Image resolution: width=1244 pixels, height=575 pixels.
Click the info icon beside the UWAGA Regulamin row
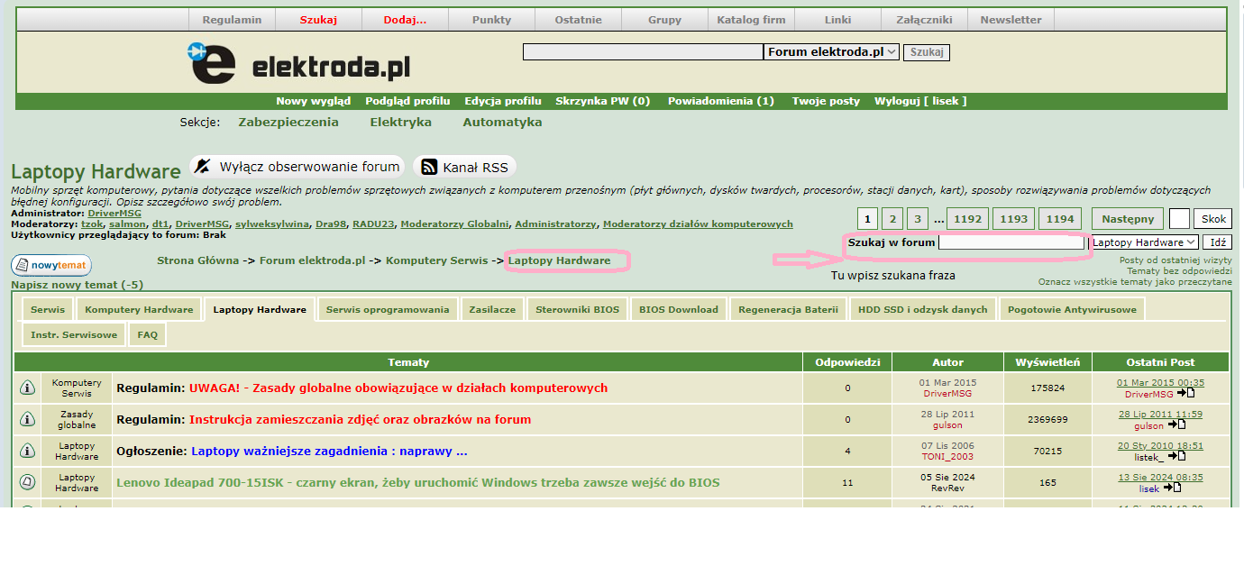27,388
